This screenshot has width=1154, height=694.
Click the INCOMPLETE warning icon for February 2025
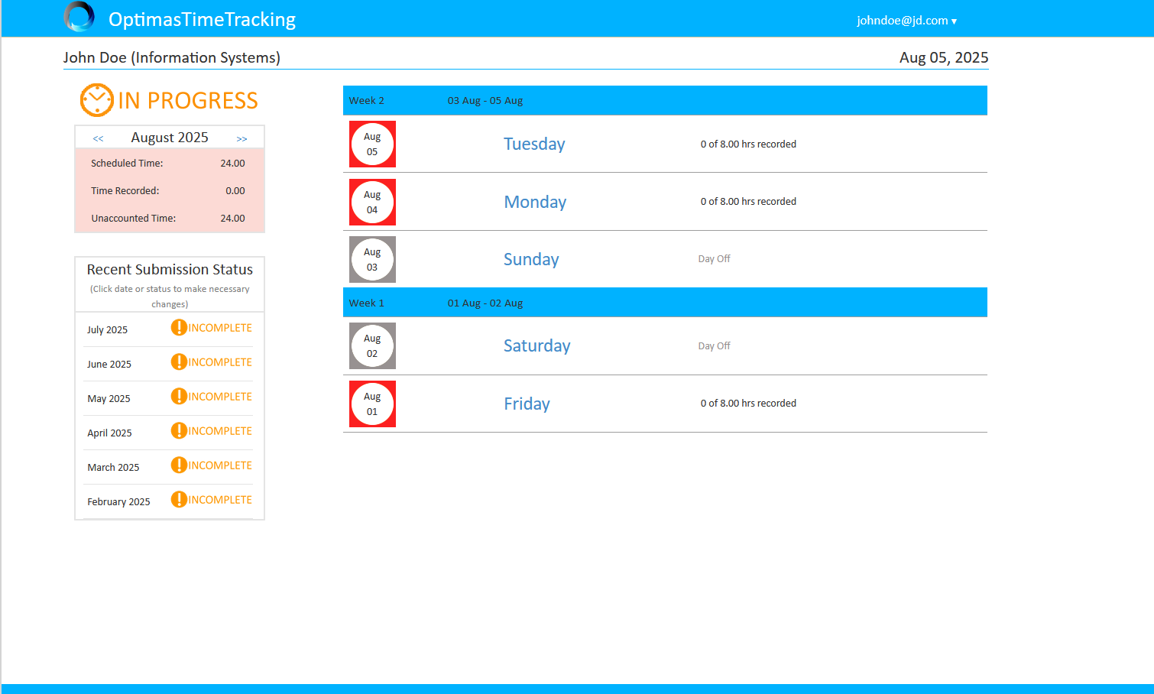179,499
